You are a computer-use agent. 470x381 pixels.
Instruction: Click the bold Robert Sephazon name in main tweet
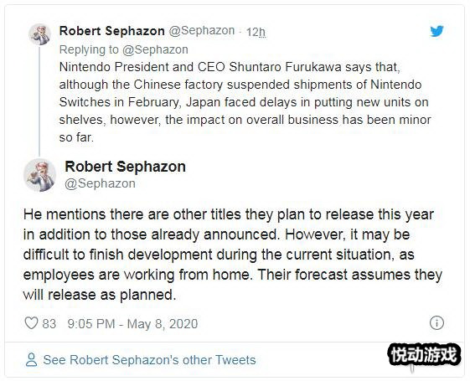126,167
